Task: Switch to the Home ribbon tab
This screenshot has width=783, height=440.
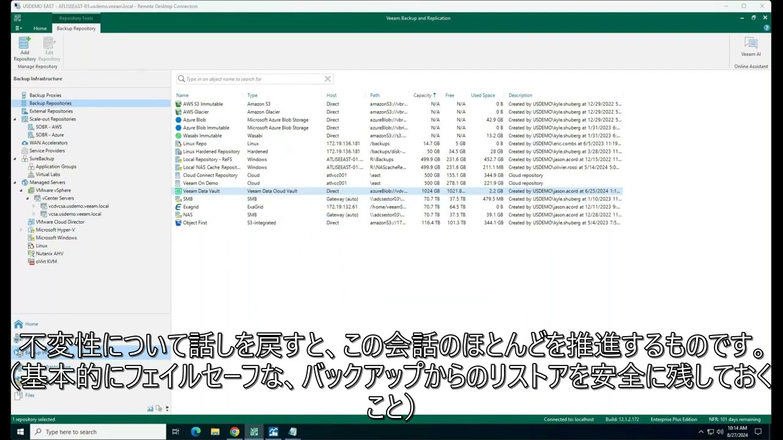Action: [40, 28]
